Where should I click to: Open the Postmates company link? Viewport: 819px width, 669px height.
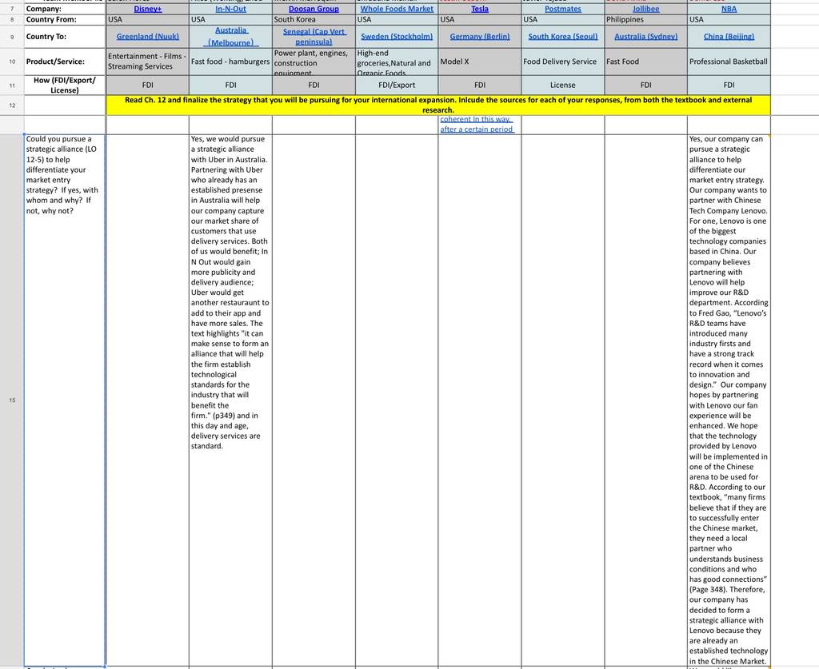(x=562, y=9)
